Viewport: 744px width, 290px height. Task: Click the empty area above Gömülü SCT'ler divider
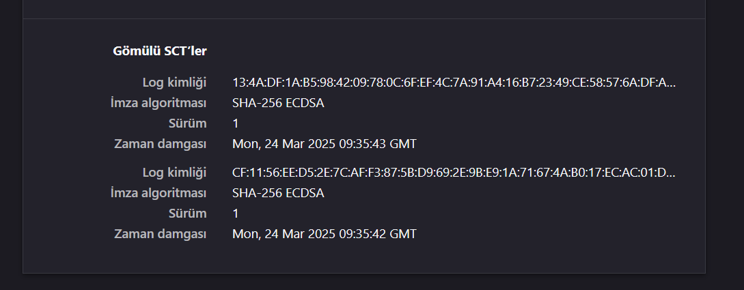click(364, 9)
